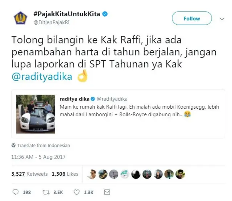232x201 pixels.
Task: Open the tweet options chevron dropdown
Action: click(222, 19)
